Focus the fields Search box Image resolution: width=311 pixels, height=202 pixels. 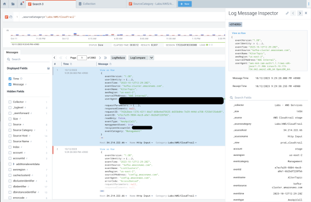[28, 59]
